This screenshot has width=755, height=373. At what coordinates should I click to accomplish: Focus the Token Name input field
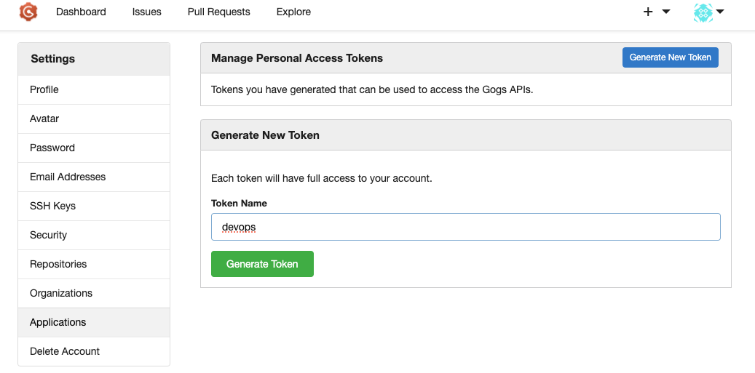(x=465, y=227)
